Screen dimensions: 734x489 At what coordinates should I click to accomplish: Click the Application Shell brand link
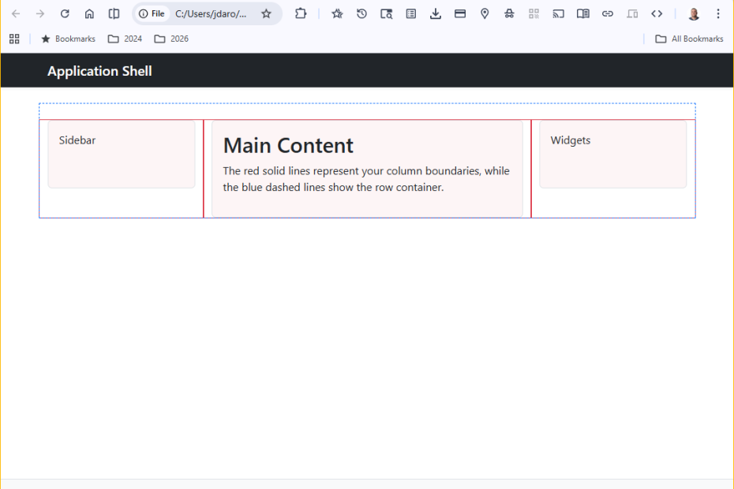[x=99, y=71]
